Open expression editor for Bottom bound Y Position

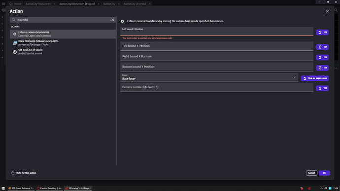322,68
